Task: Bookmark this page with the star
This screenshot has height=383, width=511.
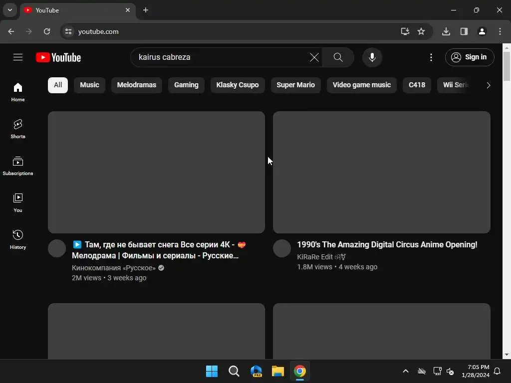Action: [421, 31]
